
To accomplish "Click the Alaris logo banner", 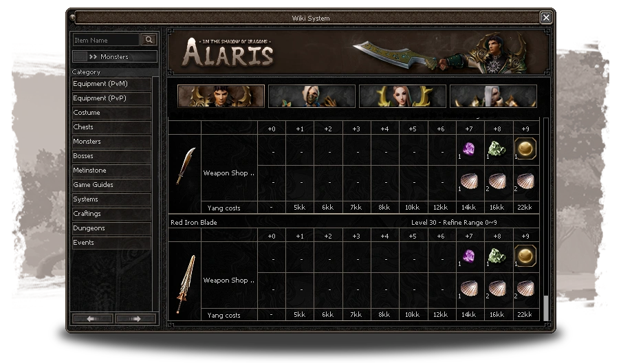I will [x=228, y=52].
